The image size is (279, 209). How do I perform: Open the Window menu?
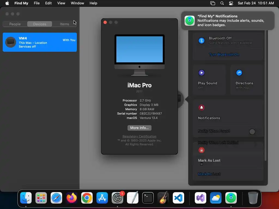click(x=77, y=3)
